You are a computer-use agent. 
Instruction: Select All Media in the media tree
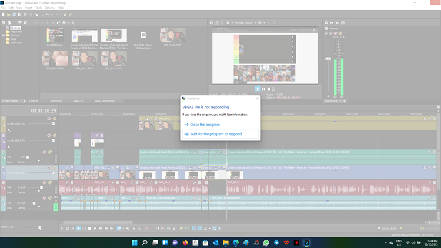click(x=15, y=28)
